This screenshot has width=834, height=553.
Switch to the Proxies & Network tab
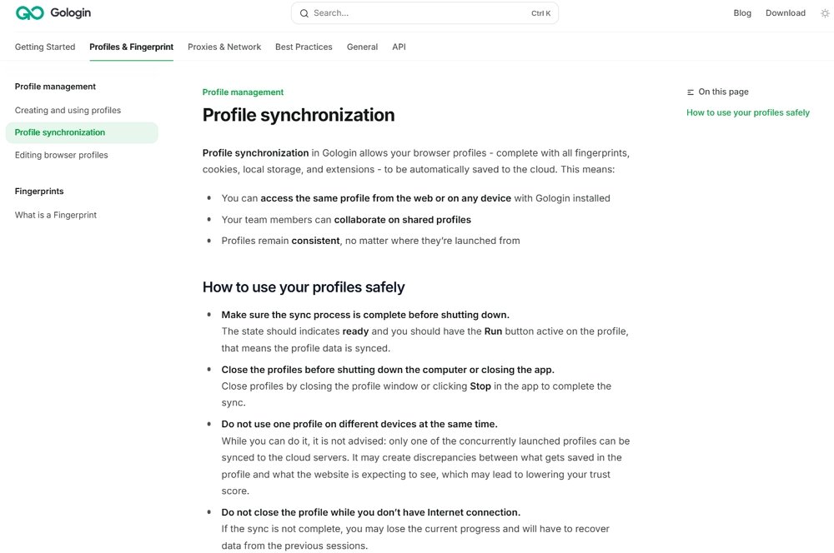tap(224, 47)
